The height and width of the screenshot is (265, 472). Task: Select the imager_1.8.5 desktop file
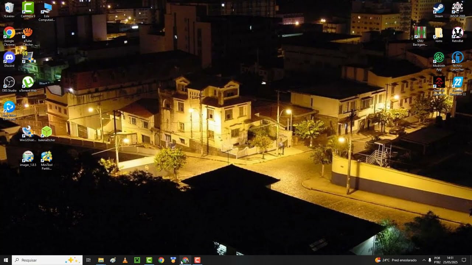tap(28, 159)
